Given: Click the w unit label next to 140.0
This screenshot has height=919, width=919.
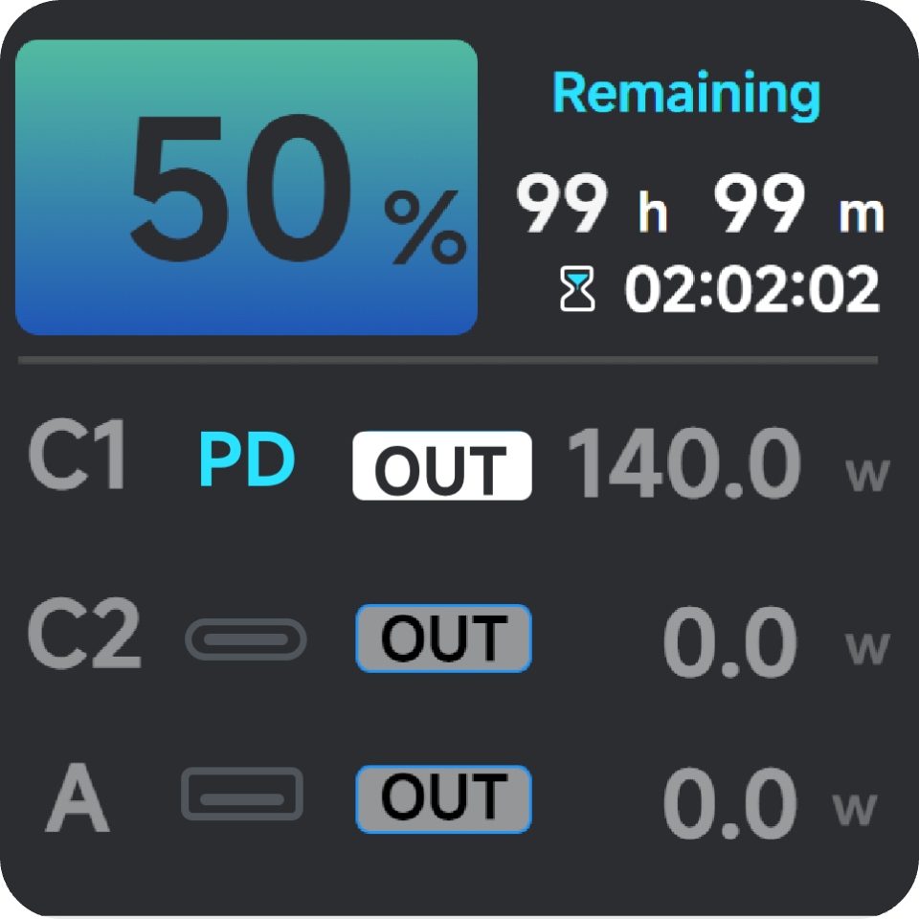Looking at the screenshot, I should (x=867, y=474).
